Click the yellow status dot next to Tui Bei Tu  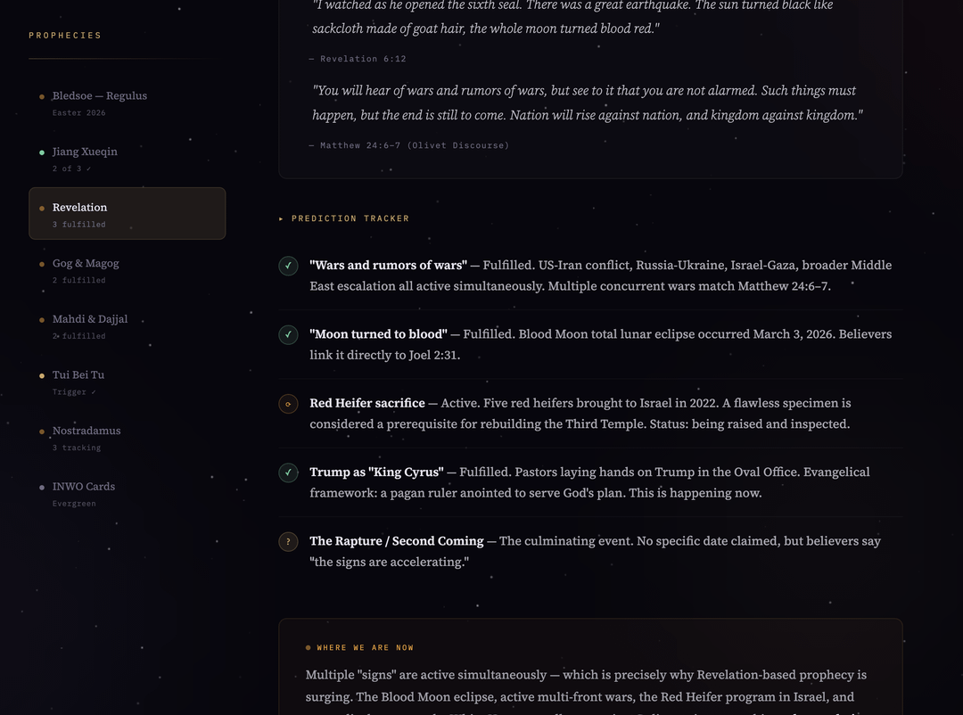(x=42, y=375)
